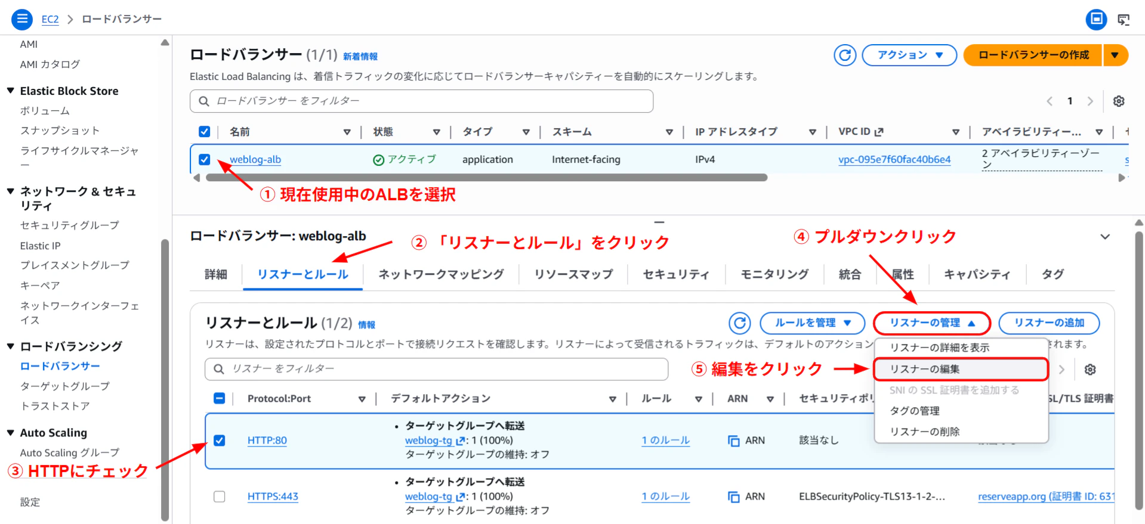Screen dimensions: 1145x524
Task: Switch to the セキュリティ tab
Action: [676, 275]
